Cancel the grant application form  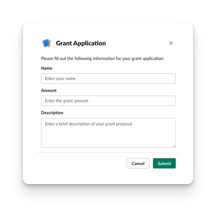(138, 163)
